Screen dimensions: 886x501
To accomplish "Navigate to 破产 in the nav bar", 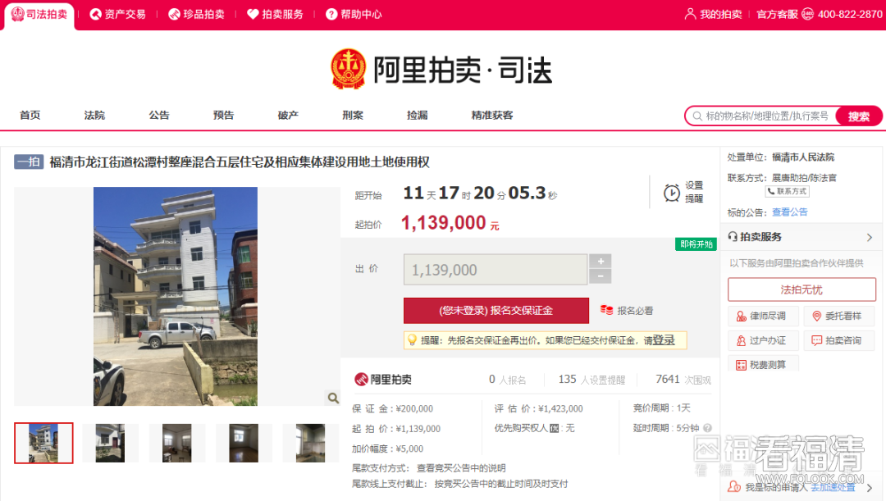I will click(x=288, y=116).
